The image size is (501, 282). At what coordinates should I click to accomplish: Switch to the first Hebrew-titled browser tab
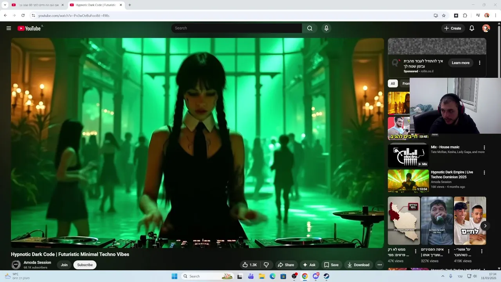37,5
